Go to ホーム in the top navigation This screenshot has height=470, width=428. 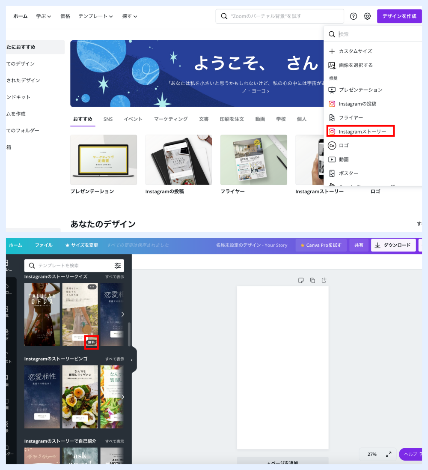21,16
